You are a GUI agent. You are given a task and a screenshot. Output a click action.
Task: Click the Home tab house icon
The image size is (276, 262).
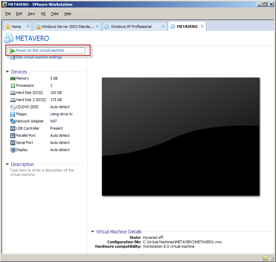click(8, 27)
